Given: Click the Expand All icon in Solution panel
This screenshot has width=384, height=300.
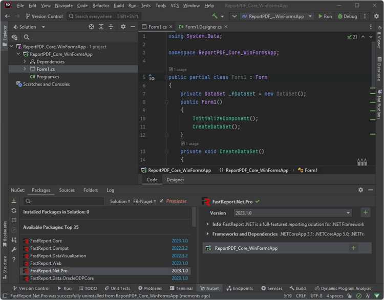Looking at the screenshot, I should pyautogui.click(x=101, y=27).
